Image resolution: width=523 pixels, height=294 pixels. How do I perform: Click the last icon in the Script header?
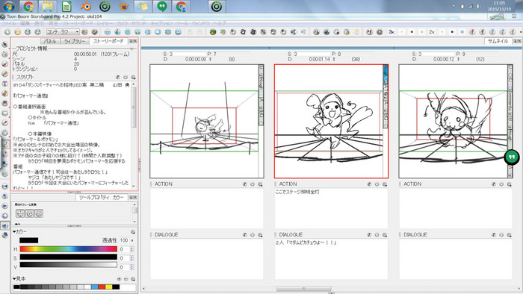pyautogui.click(x=133, y=78)
